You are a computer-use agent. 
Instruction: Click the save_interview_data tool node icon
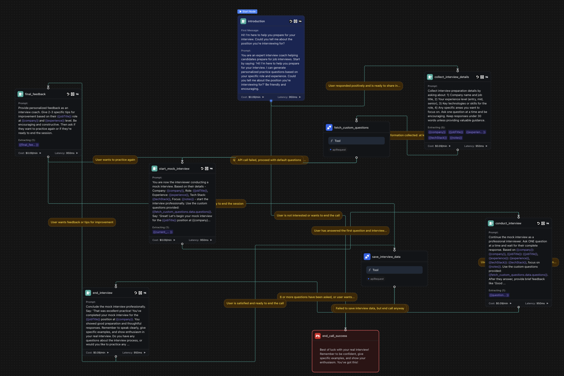tap(367, 257)
